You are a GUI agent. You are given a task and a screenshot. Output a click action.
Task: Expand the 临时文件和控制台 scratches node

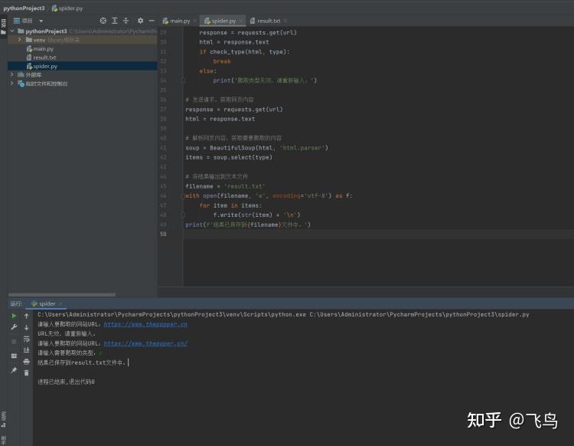coord(12,84)
